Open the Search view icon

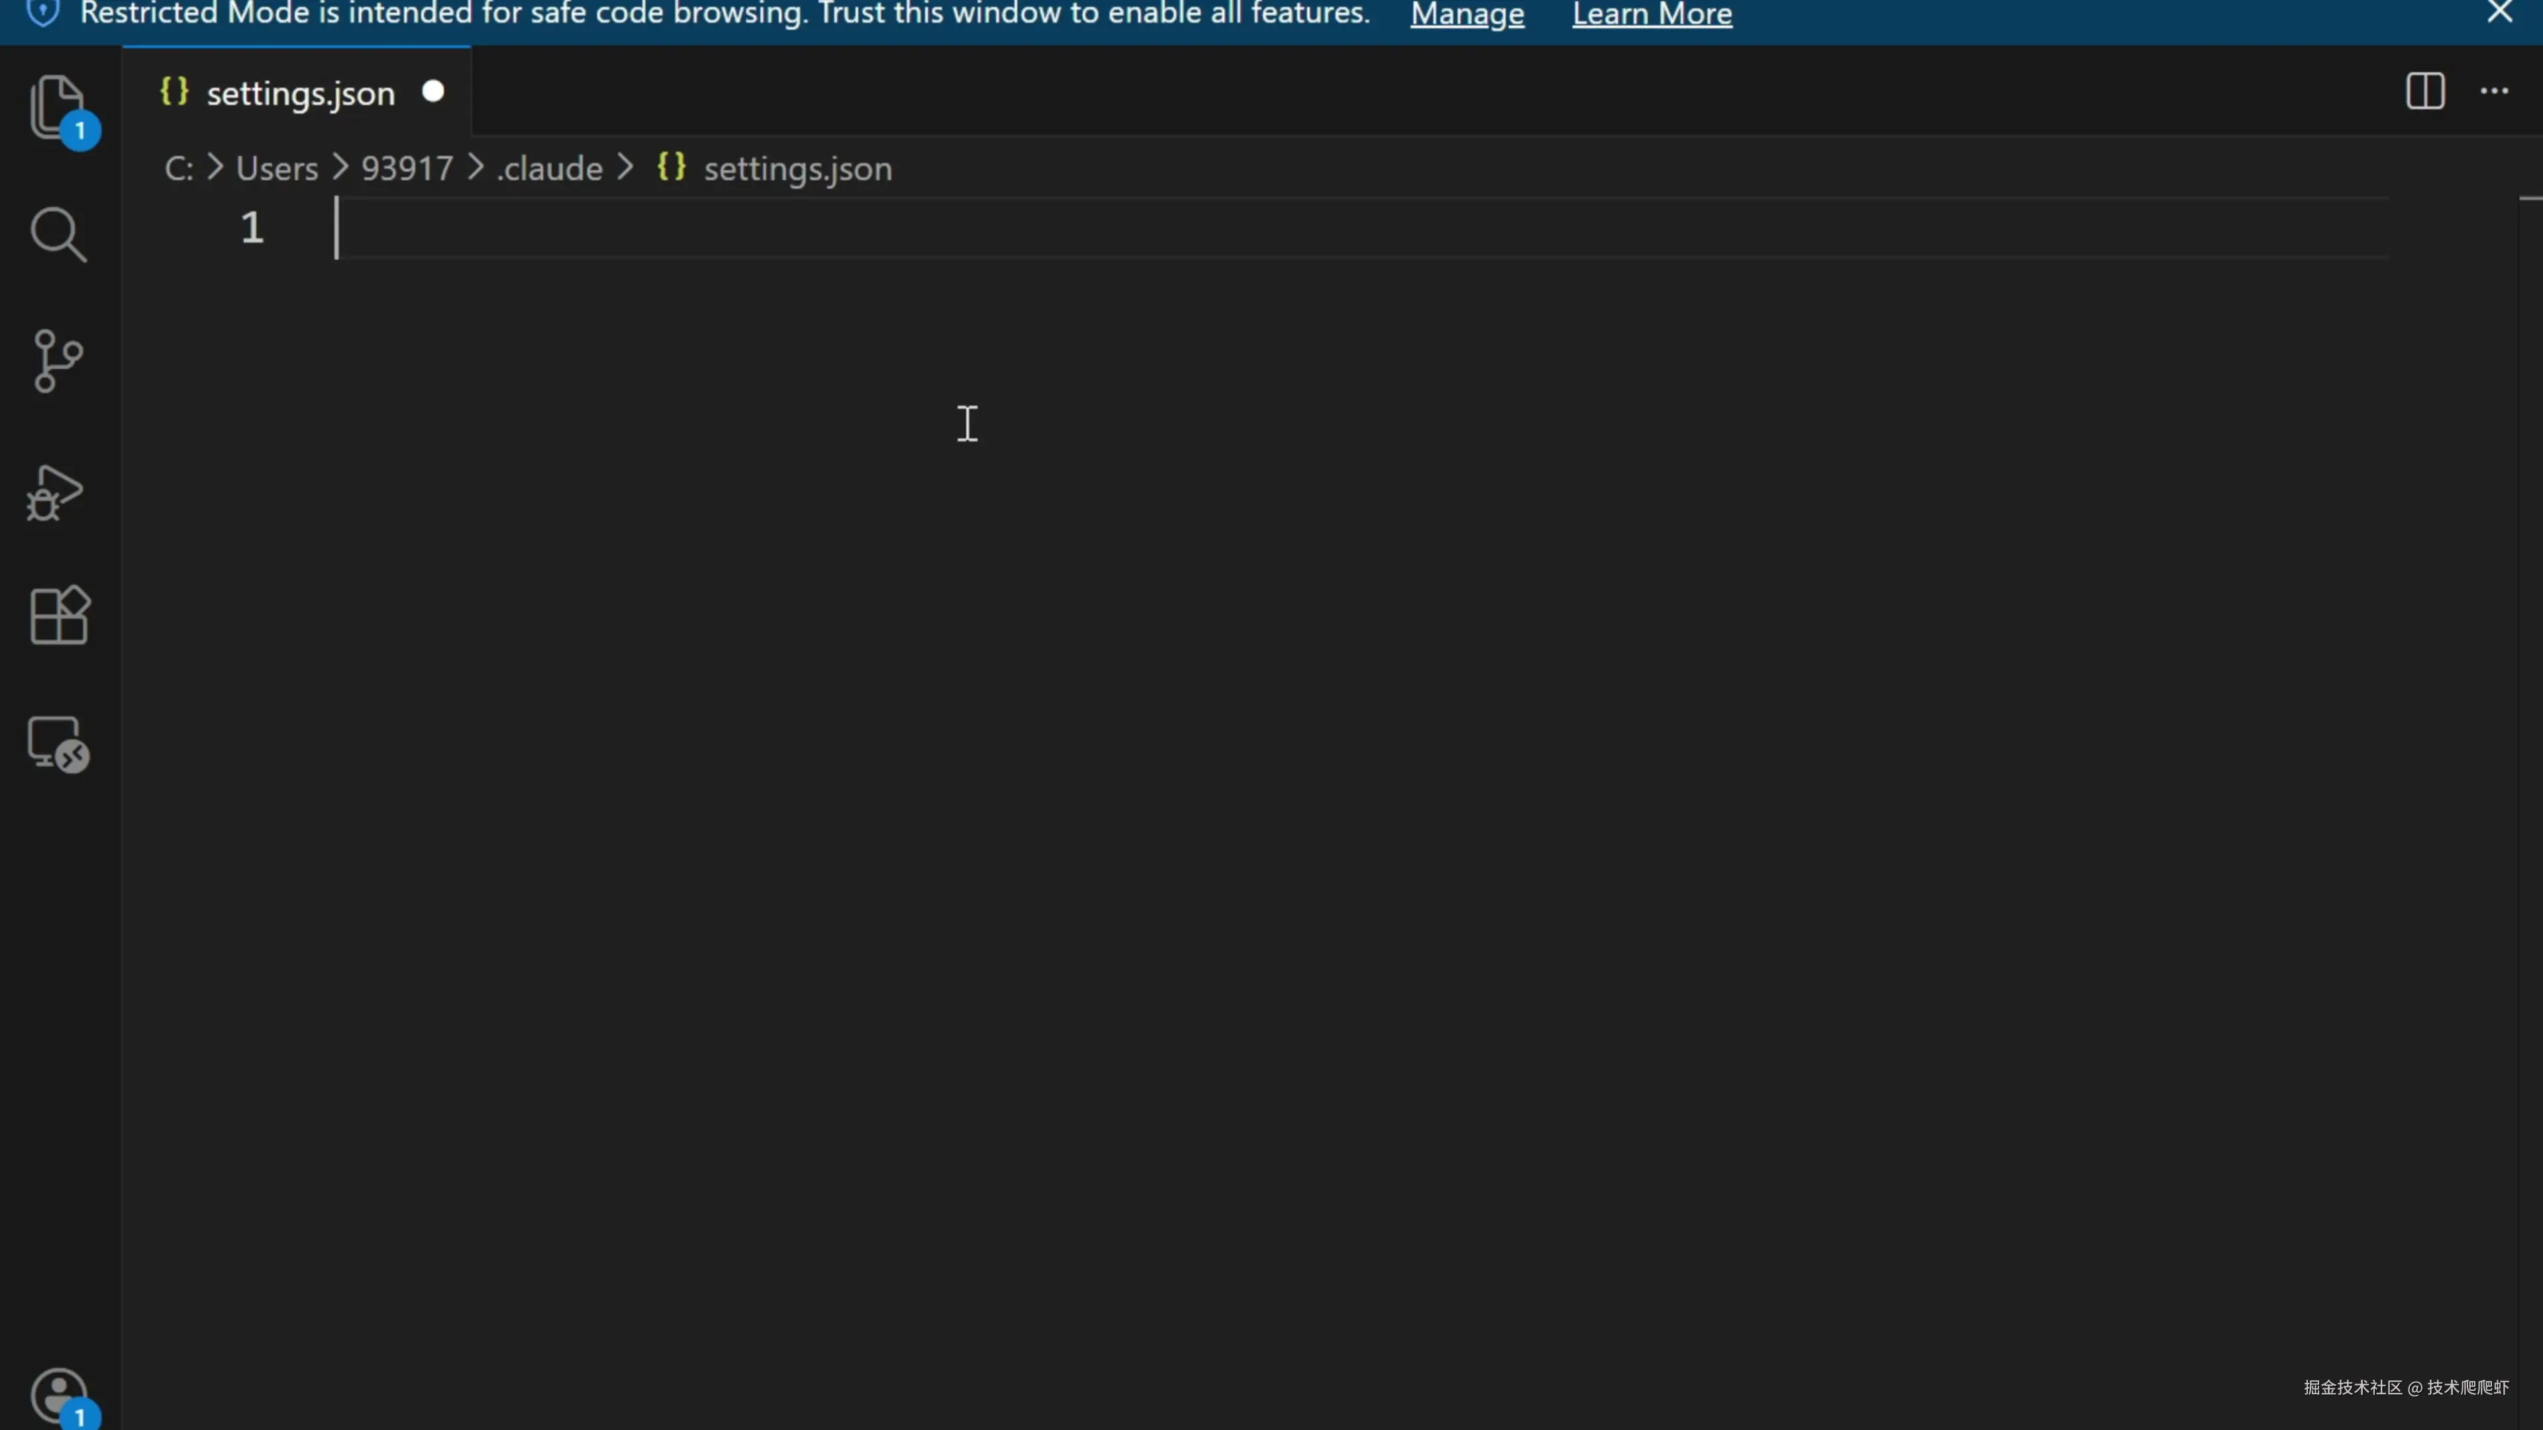coord(57,235)
